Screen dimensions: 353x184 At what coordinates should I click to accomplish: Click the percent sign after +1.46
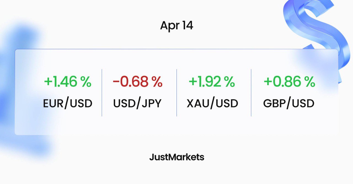86,82
